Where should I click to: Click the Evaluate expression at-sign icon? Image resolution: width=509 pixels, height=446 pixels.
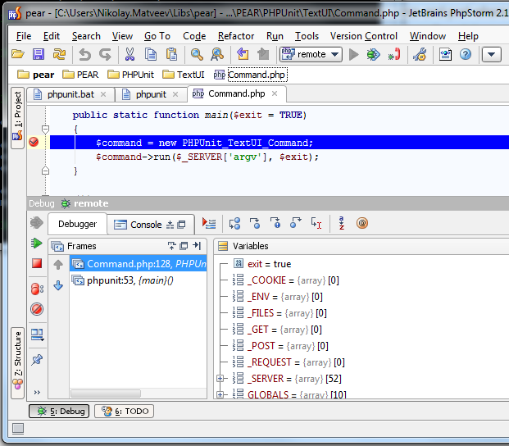(362, 223)
